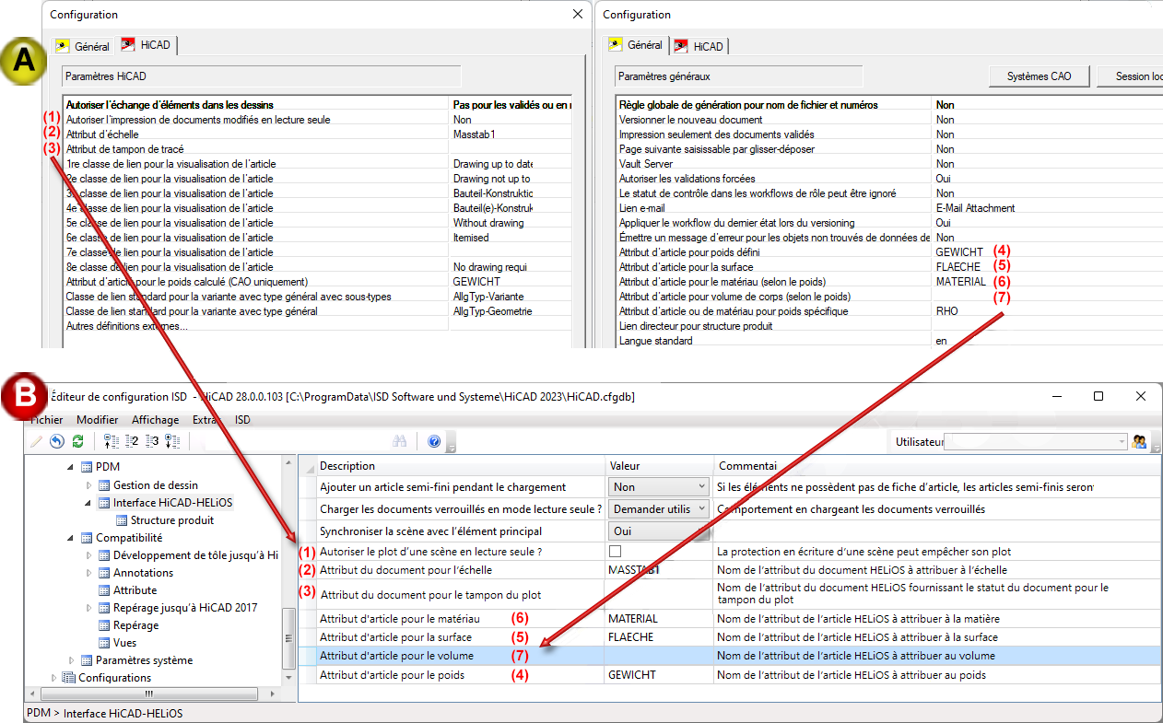Collapse the Compatibilité tree node
Viewport: 1163px width, 723px height.
coord(72,538)
